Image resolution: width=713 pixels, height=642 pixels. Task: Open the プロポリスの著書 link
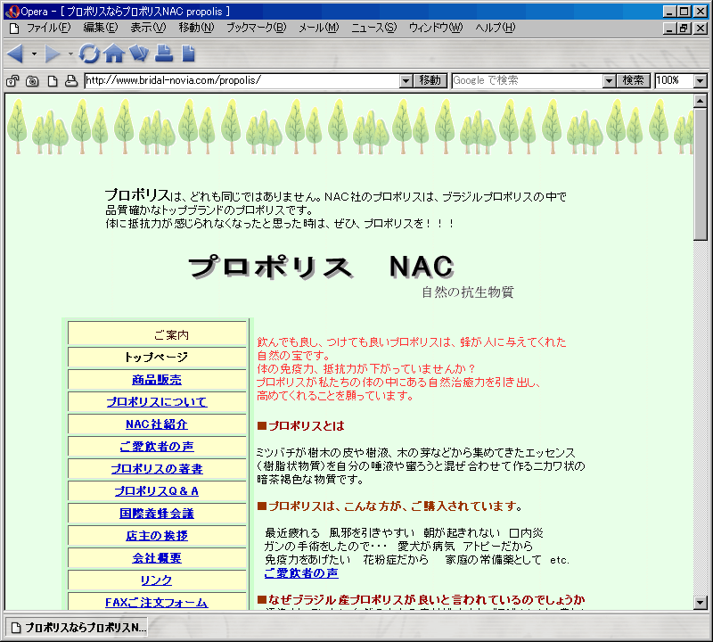(157, 469)
